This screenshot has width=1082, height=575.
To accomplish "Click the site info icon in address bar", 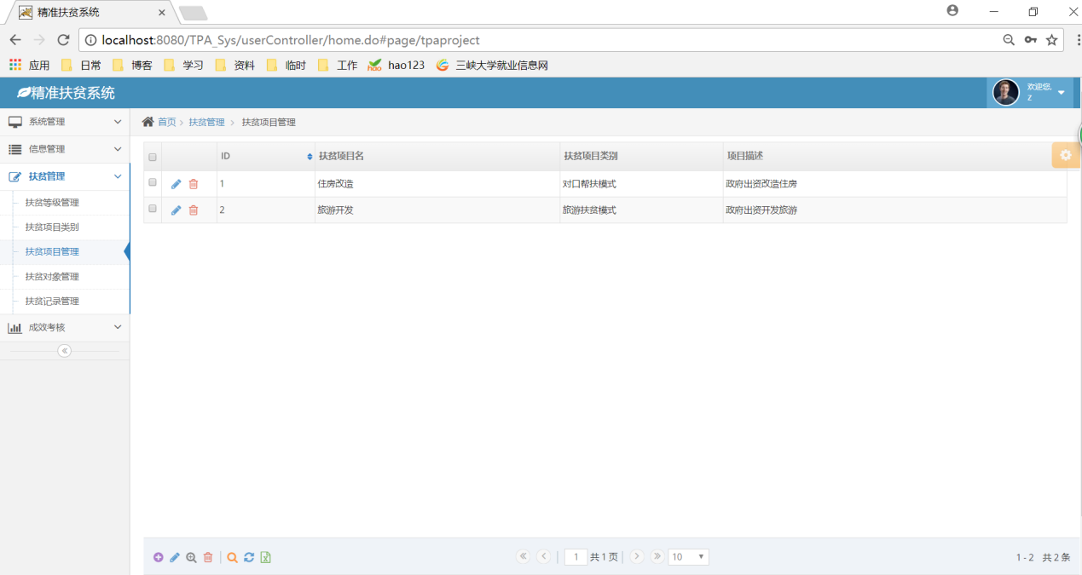I will point(90,40).
